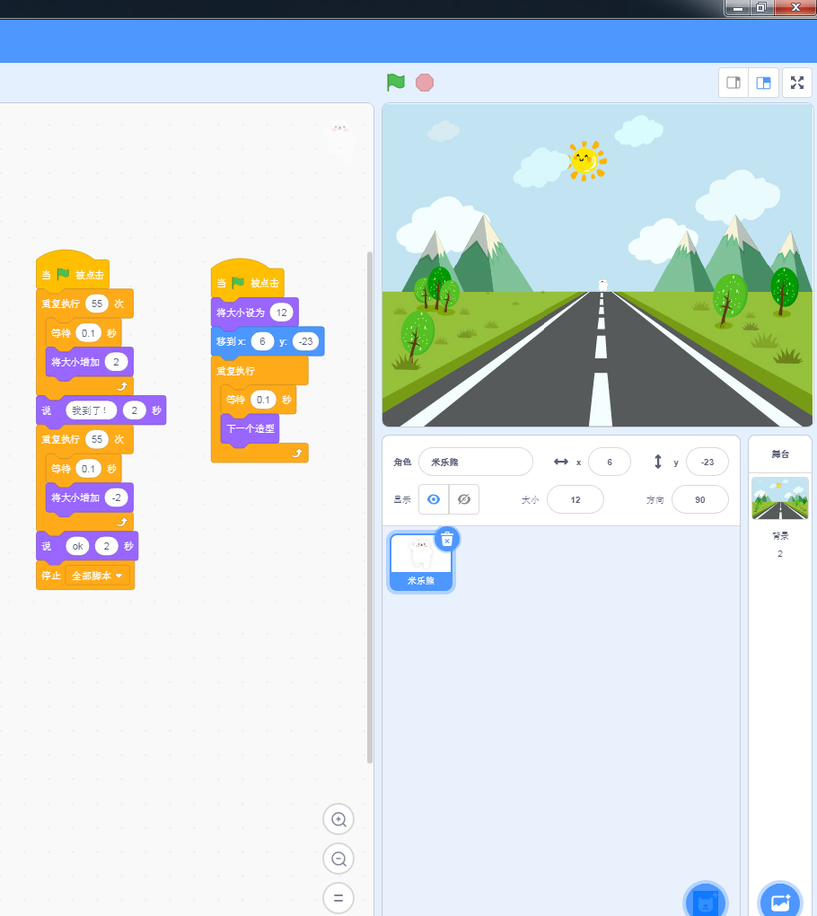Select the 米乐熊 sprite thumbnail
This screenshot has height=916, width=817.
coord(421,562)
